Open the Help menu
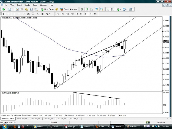172x129 pixels. pyautogui.click(x=51, y=5)
